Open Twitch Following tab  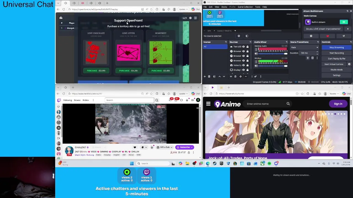pos(68,100)
